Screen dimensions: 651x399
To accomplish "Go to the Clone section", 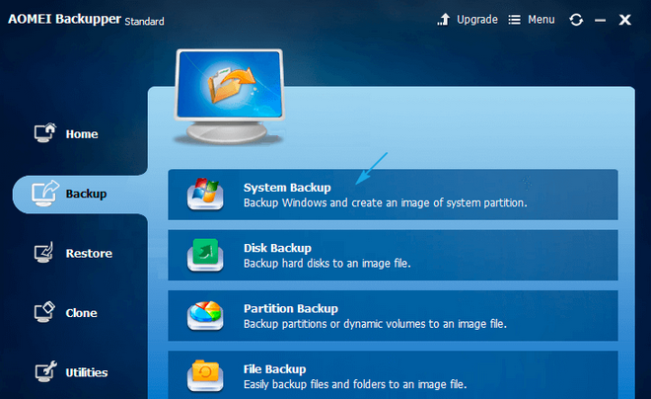I will [81, 313].
